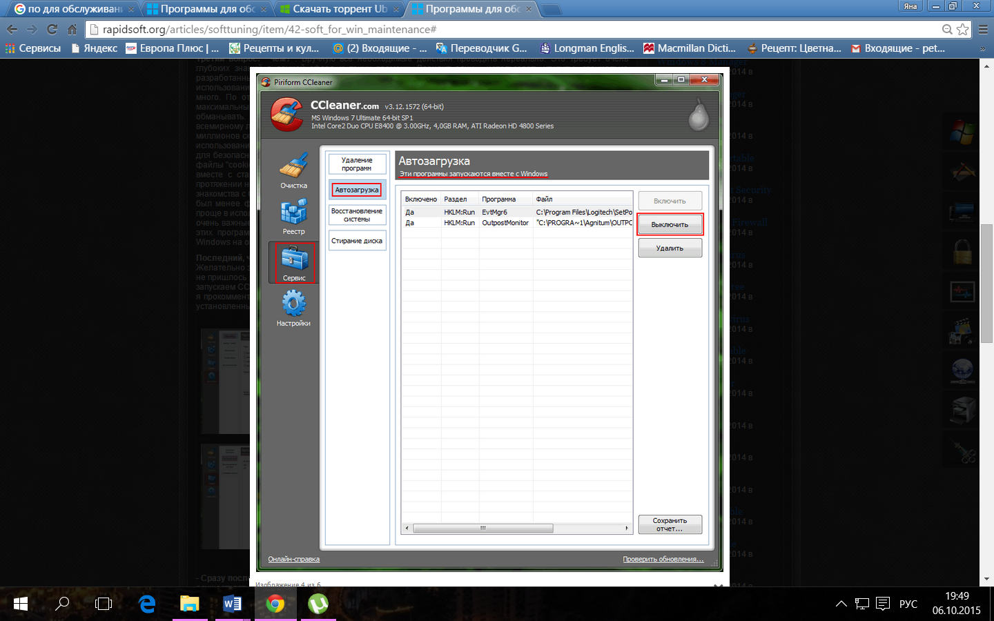Select the EvtMgr6 startup row

click(518, 212)
